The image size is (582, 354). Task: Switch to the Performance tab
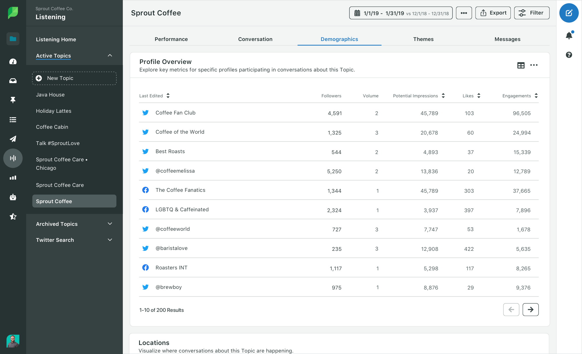click(171, 39)
